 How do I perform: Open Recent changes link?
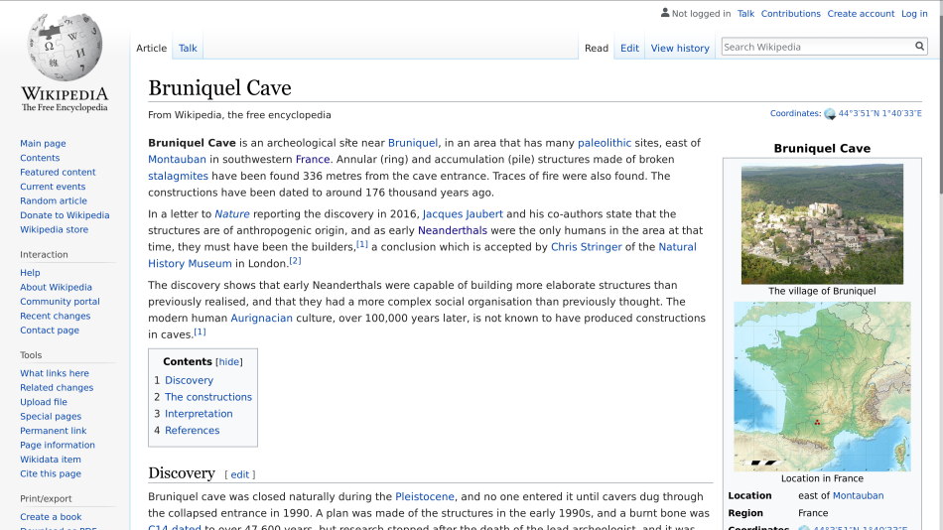pyautogui.click(x=55, y=316)
